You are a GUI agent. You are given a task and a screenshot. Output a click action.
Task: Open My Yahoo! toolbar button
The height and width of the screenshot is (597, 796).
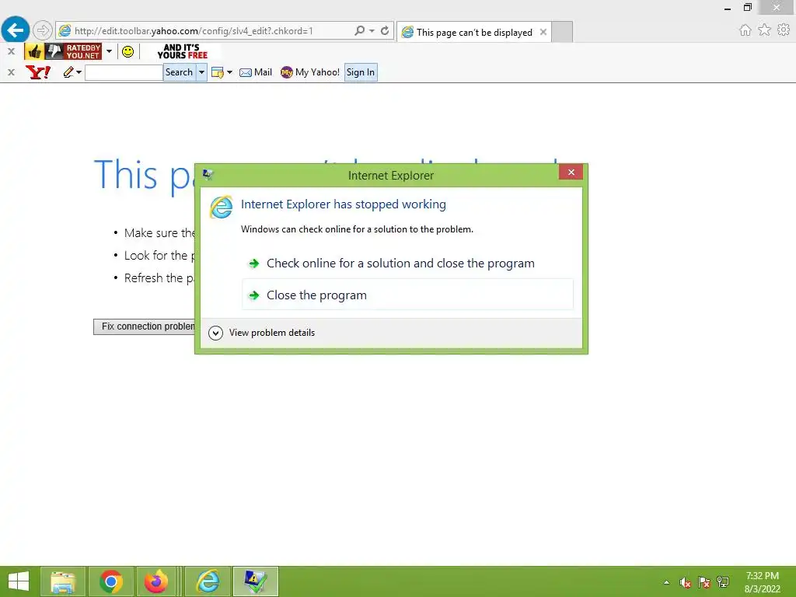coord(310,72)
